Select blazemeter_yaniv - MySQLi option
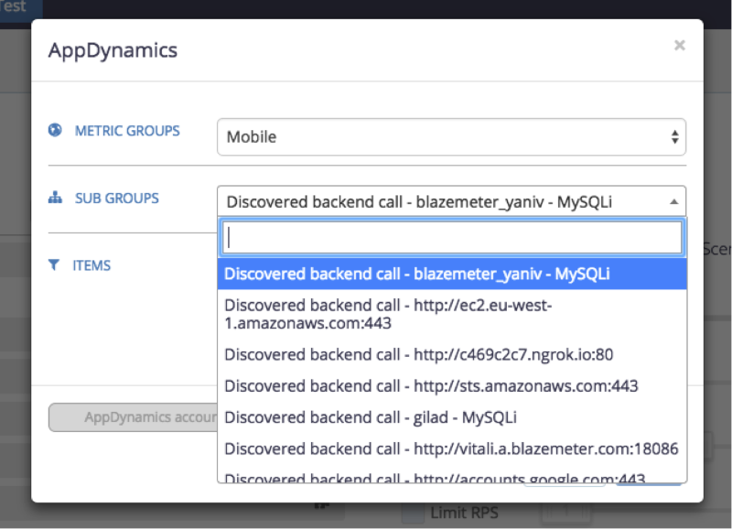Screen dimensions: 732x529 coord(452,274)
